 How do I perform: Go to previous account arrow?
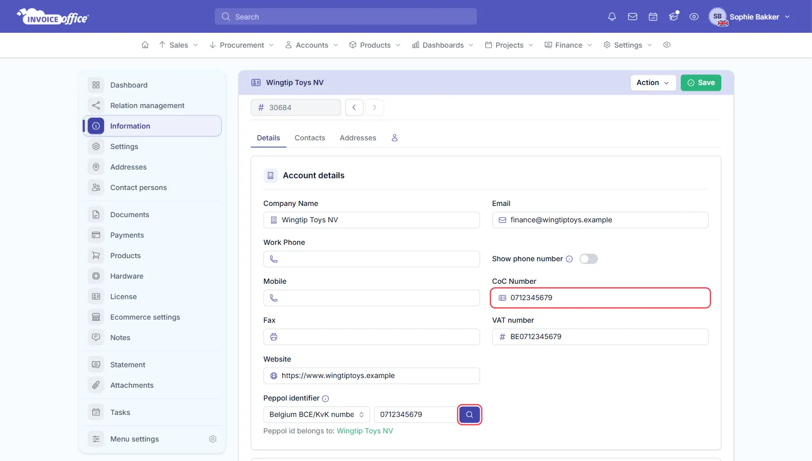click(354, 108)
